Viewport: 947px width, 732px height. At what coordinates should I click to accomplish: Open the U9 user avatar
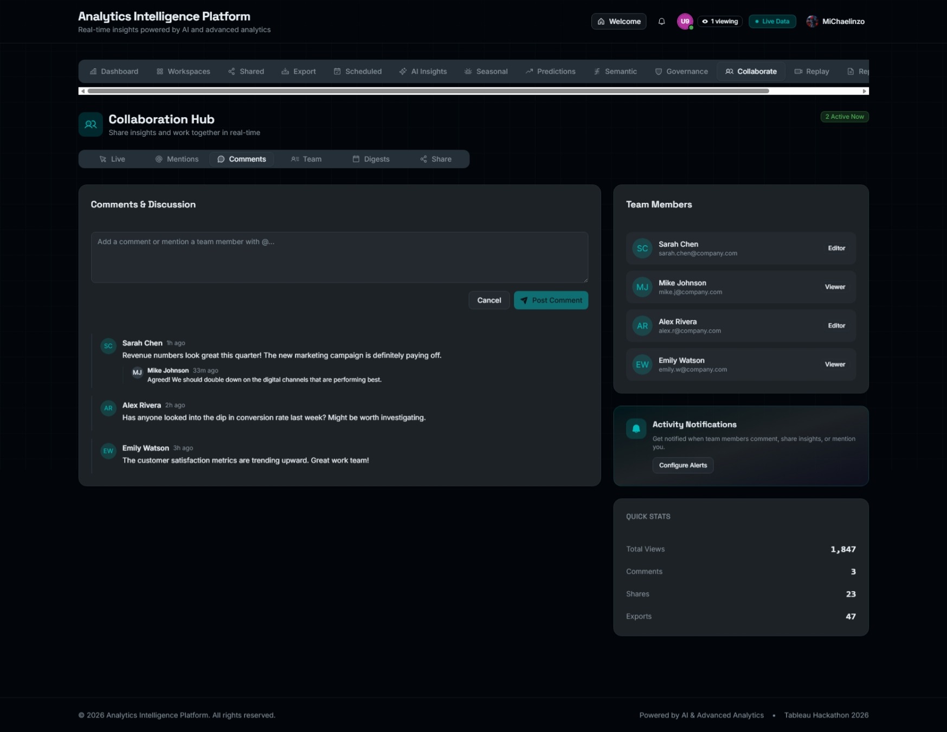click(685, 22)
